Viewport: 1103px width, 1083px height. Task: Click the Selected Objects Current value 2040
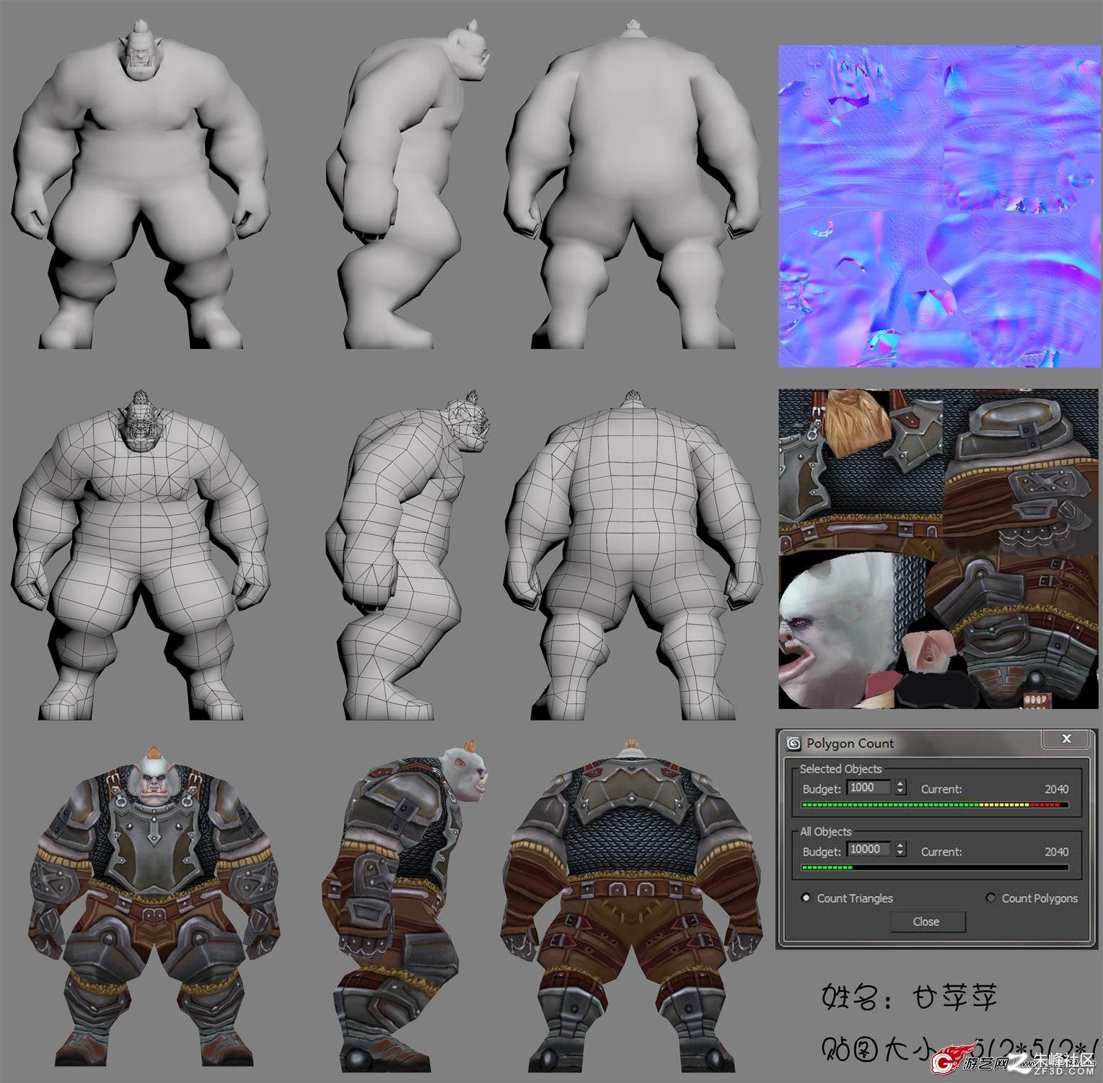1056,789
